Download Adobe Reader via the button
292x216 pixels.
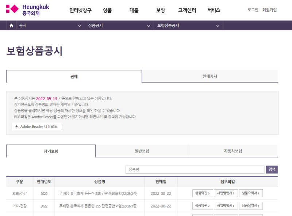37,126
